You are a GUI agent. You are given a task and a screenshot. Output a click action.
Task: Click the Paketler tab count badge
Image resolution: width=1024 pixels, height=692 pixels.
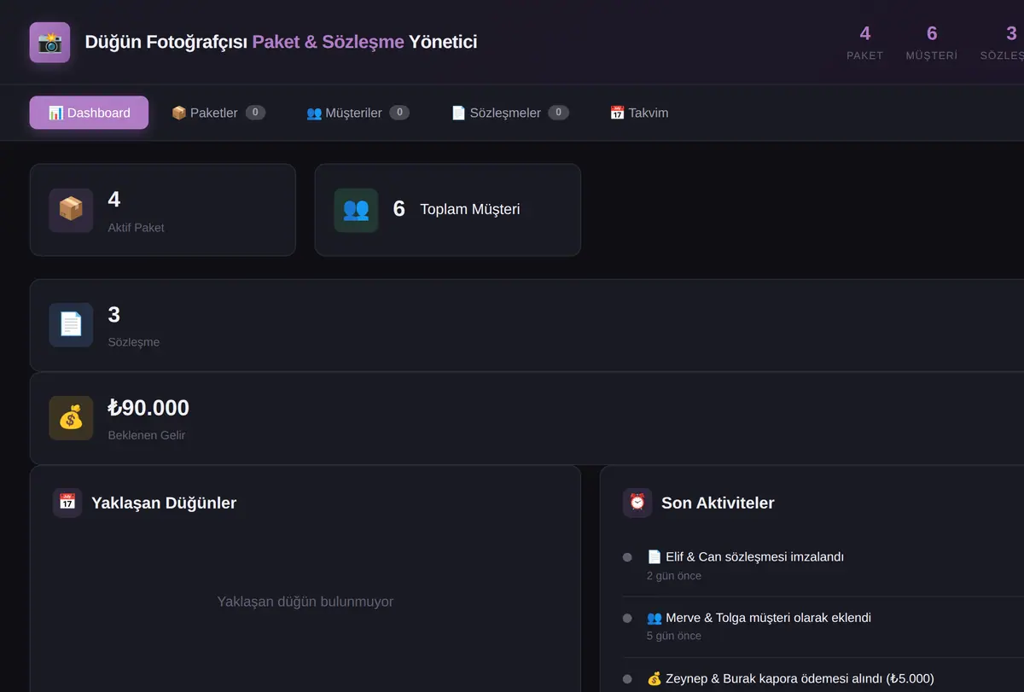(x=255, y=113)
